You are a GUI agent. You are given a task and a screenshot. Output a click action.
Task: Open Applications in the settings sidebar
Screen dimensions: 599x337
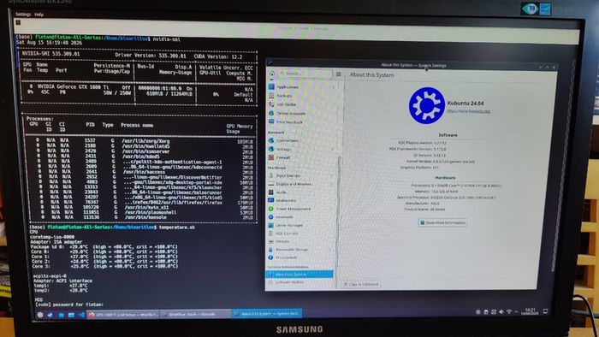[x=288, y=87]
